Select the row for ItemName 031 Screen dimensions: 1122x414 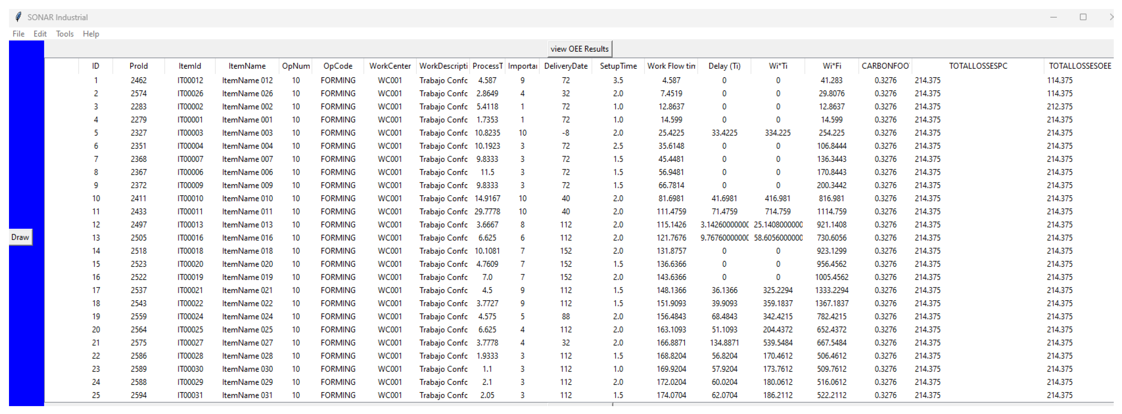(x=247, y=395)
